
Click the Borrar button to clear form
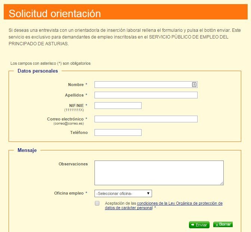pyautogui.click(x=223, y=225)
